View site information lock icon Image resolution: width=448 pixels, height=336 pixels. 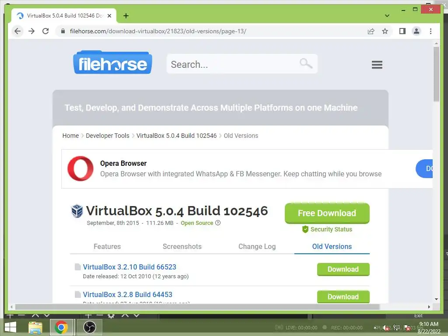coord(63,31)
